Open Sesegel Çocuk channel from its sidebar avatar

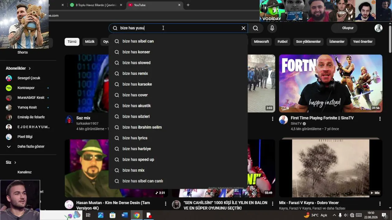click(9, 78)
